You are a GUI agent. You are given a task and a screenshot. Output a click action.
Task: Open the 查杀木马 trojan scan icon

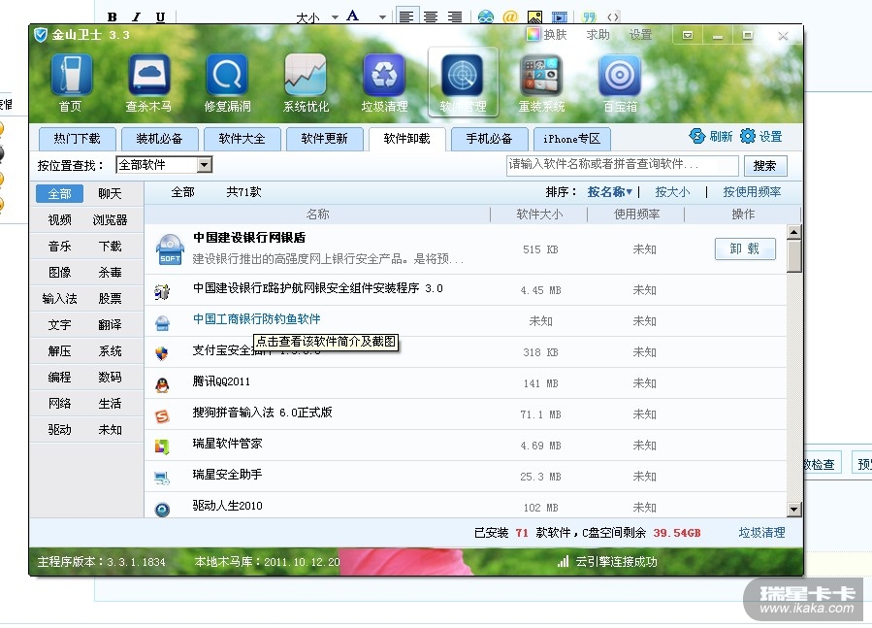(149, 75)
